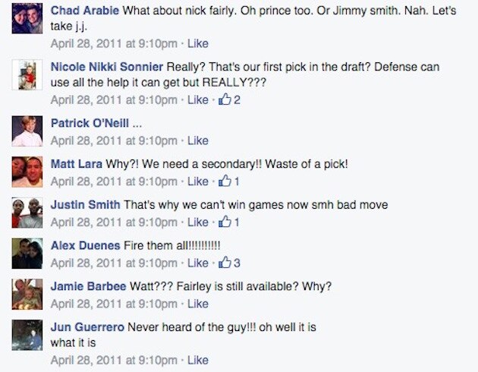
Task: Click the thumbs-up icon on Nicole's comment
Action: coord(225,100)
